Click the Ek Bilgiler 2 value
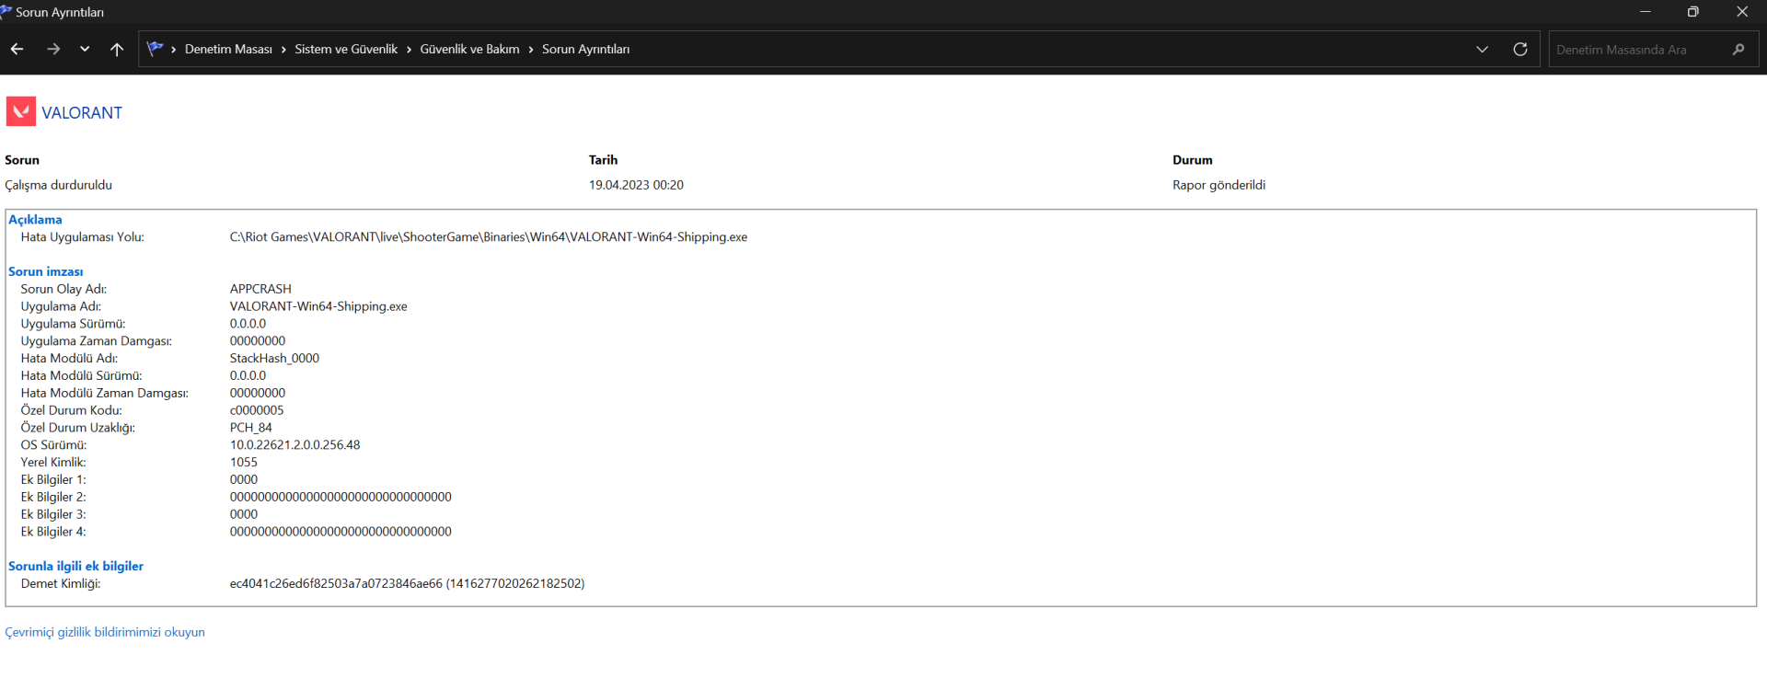This screenshot has width=1767, height=689. (x=341, y=497)
